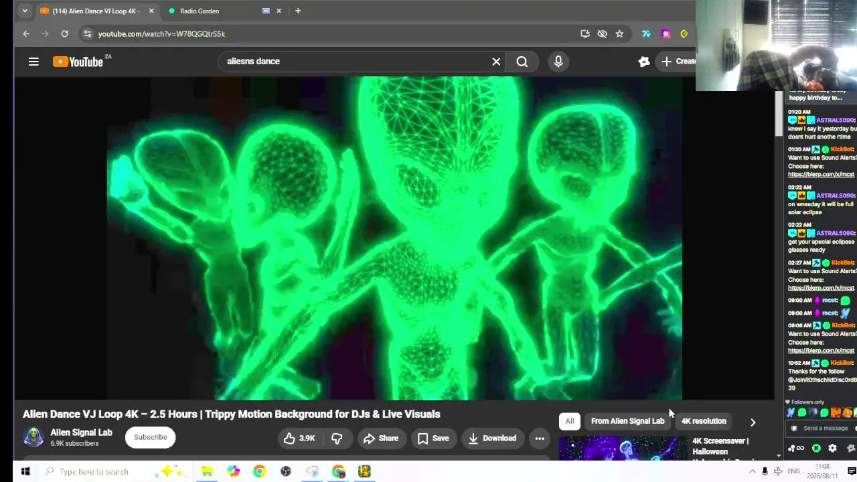This screenshot has width=857, height=482.
Task: Open the Windows Start menu
Action: 25,472
